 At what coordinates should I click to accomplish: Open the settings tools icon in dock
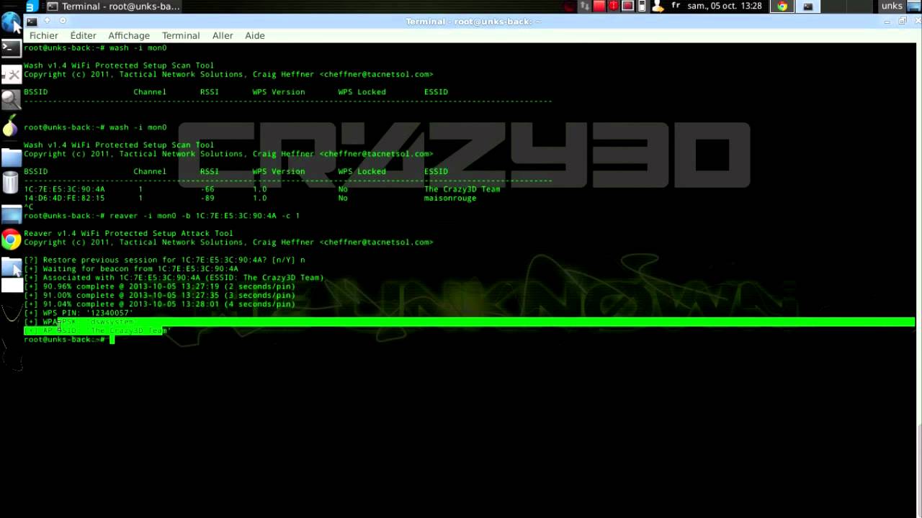tap(11, 74)
